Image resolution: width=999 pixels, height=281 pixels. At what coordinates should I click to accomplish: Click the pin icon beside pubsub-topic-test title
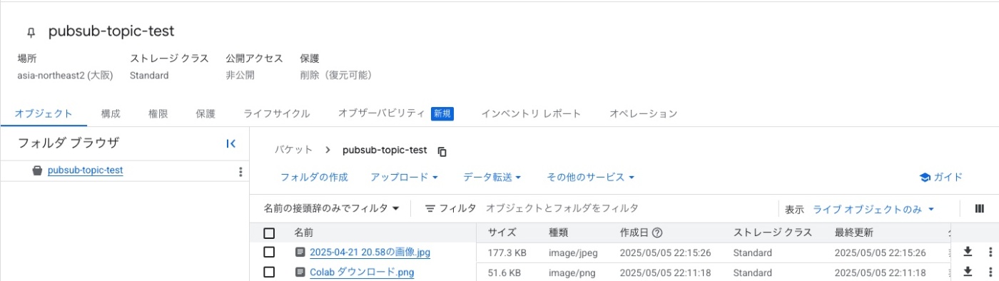click(31, 33)
